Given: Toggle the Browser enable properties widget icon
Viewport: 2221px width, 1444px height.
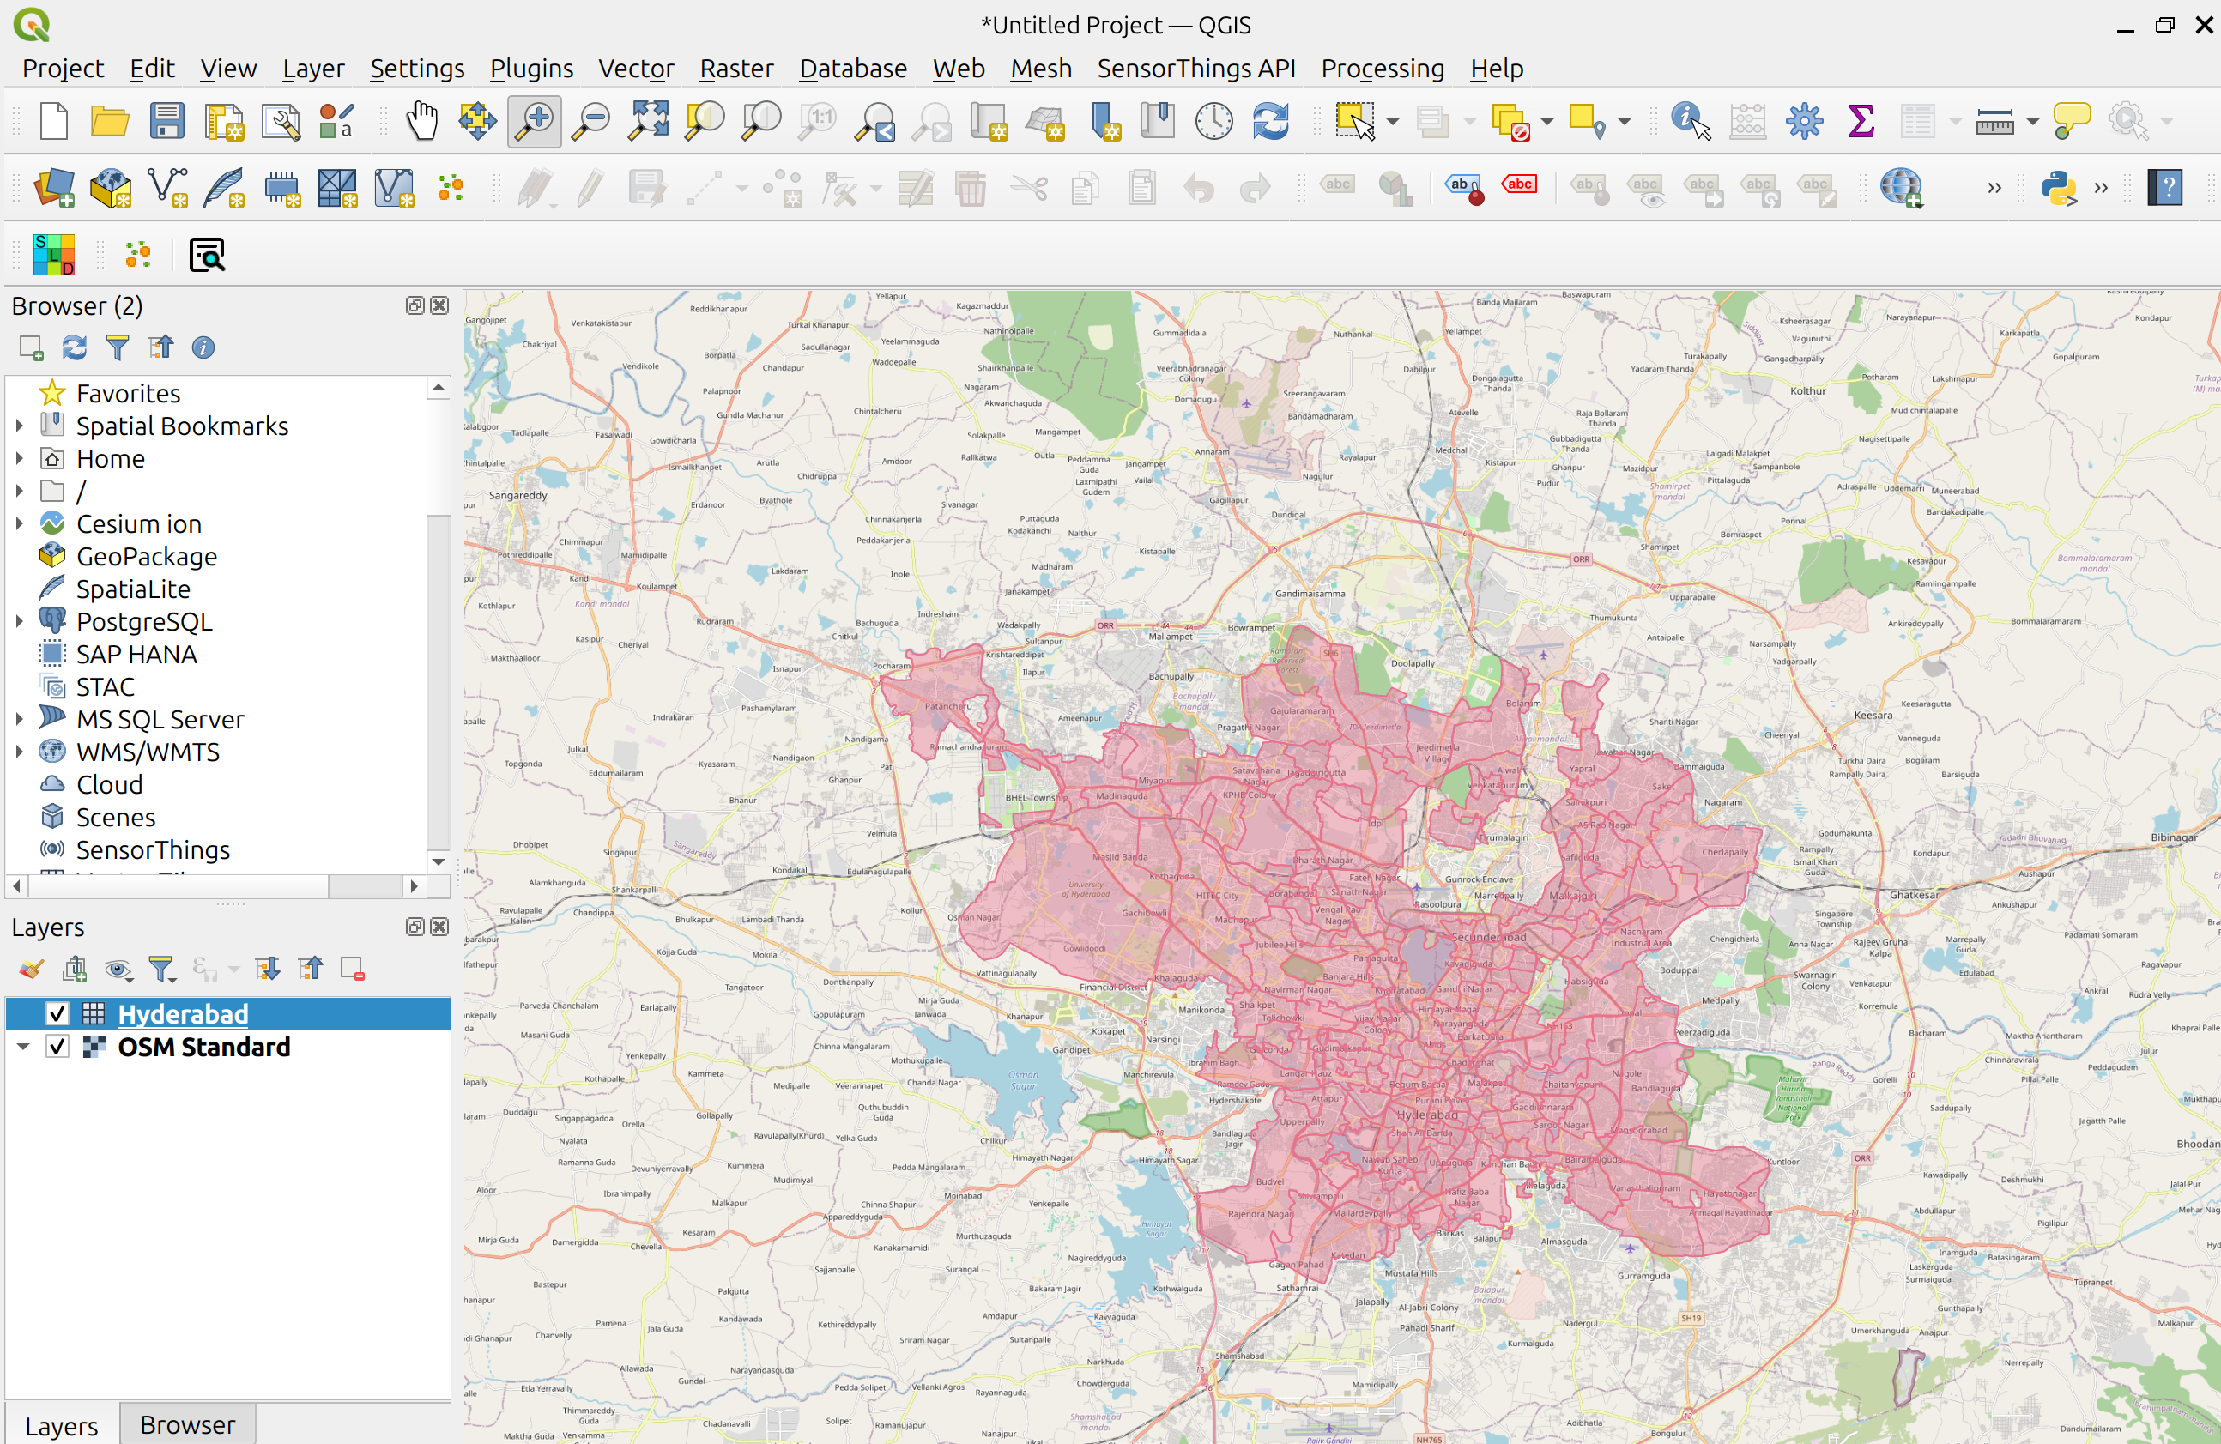Looking at the screenshot, I should click(x=203, y=348).
